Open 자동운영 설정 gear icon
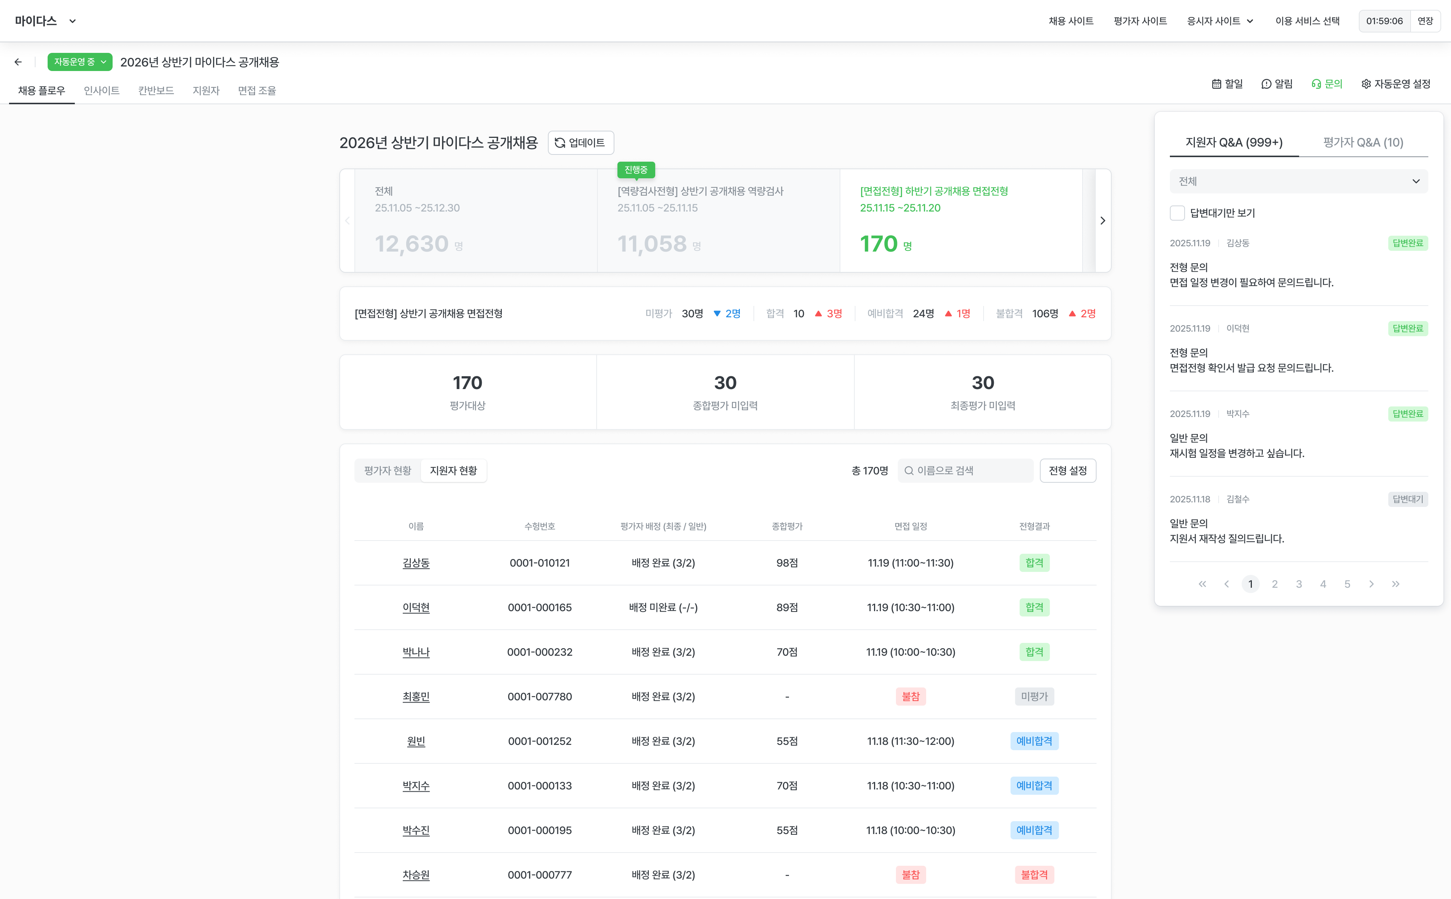 point(1366,84)
